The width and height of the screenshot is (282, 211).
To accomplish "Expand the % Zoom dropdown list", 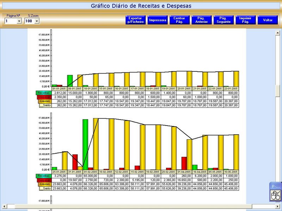I will pyautogui.click(x=37, y=21).
